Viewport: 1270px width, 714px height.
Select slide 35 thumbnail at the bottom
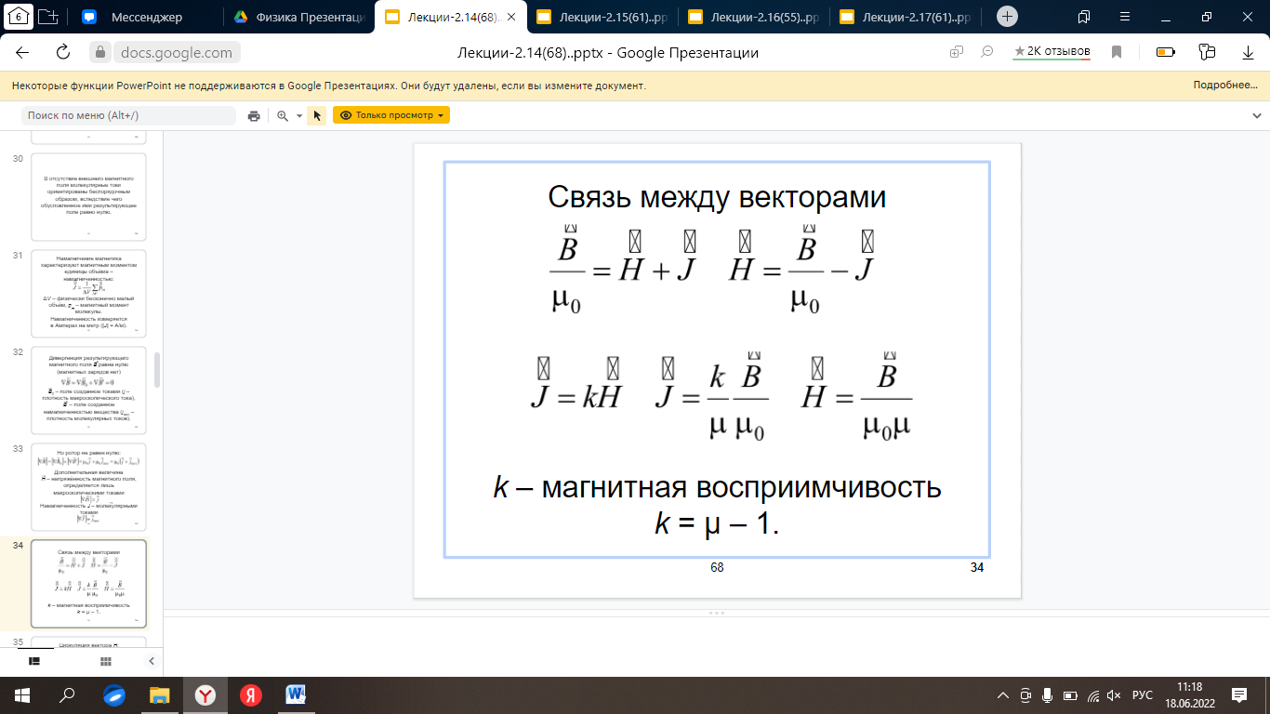coord(88,641)
